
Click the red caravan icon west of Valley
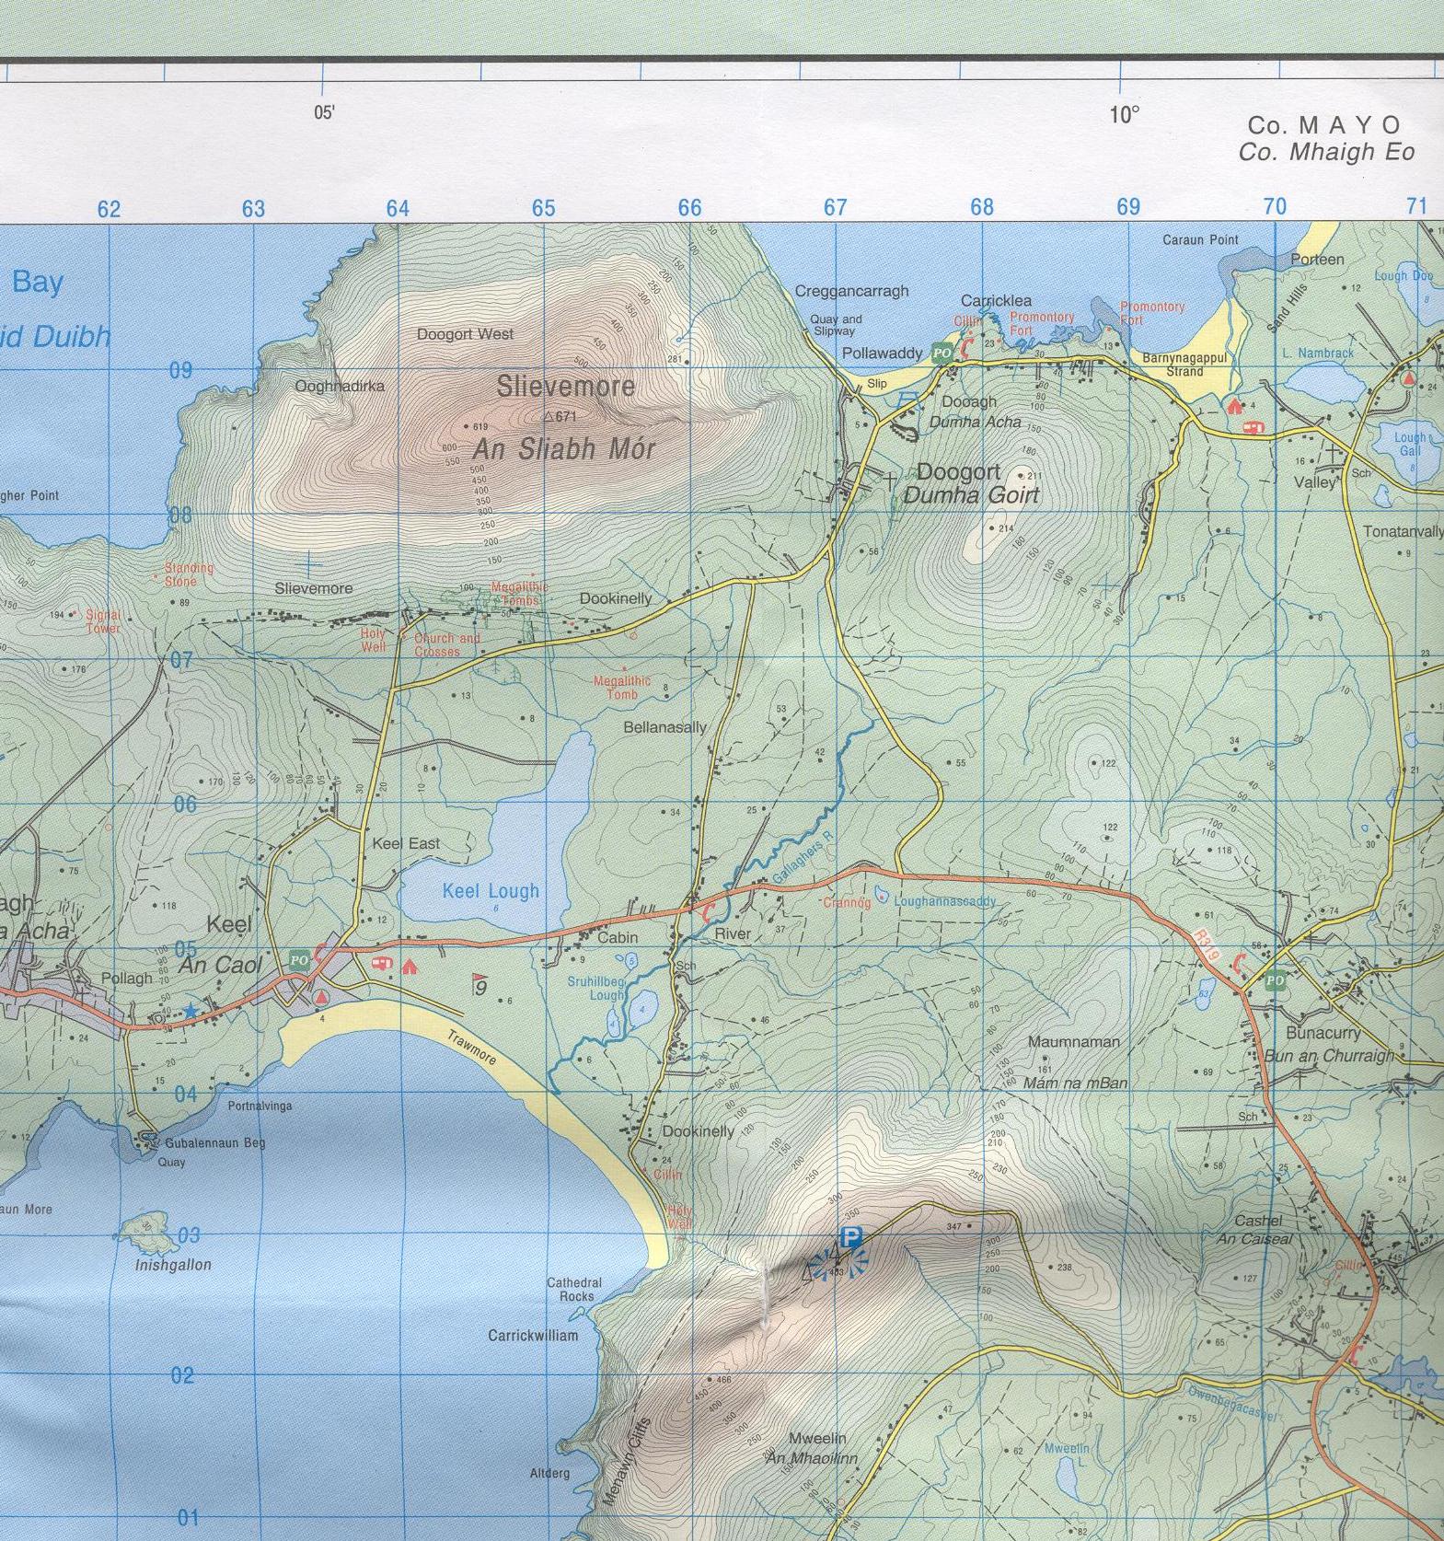pyautogui.click(x=1253, y=427)
